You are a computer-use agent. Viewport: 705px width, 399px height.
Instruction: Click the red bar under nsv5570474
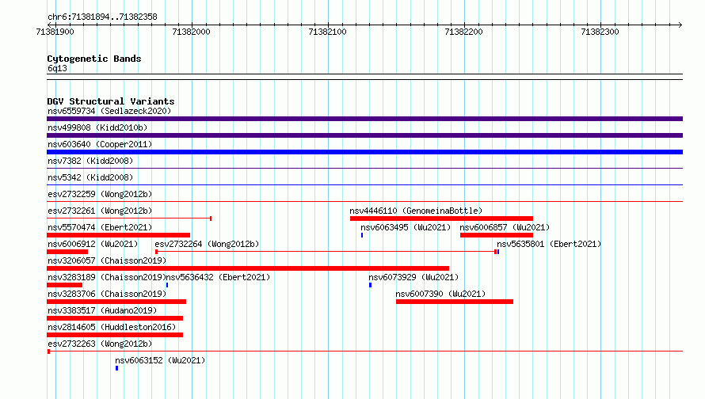click(x=118, y=235)
